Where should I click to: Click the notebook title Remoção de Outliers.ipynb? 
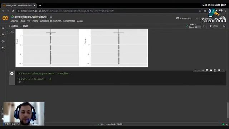(x=31, y=17)
